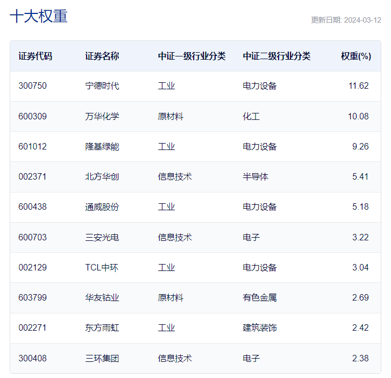Click the stock name 东方雨虹
This screenshot has height=378, width=391.
tap(102, 327)
